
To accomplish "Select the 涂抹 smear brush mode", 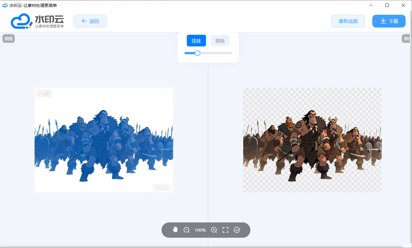I will pos(196,41).
